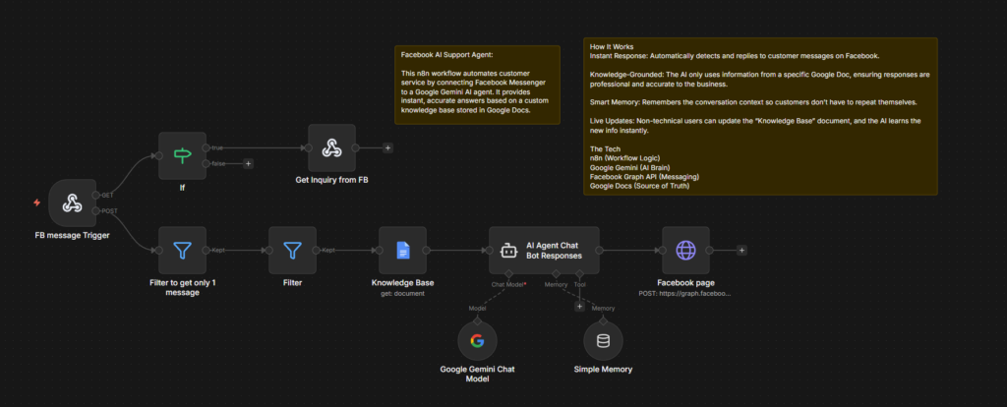Select the FB message Trigger webhook node
Screen dimensions: 1007x407
pyautogui.click(x=72, y=203)
